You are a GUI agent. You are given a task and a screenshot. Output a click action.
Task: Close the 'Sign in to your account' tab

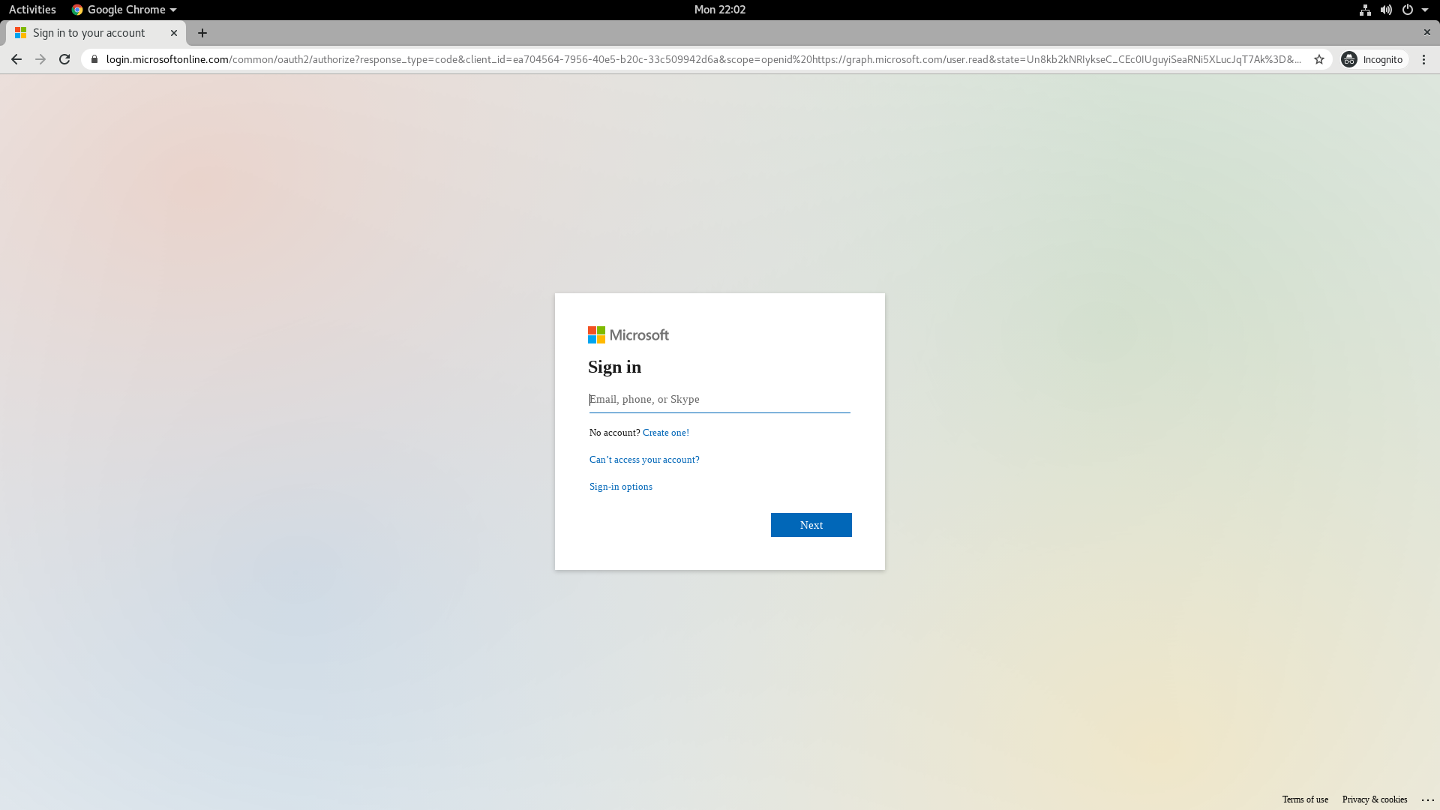(x=174, y=33)
